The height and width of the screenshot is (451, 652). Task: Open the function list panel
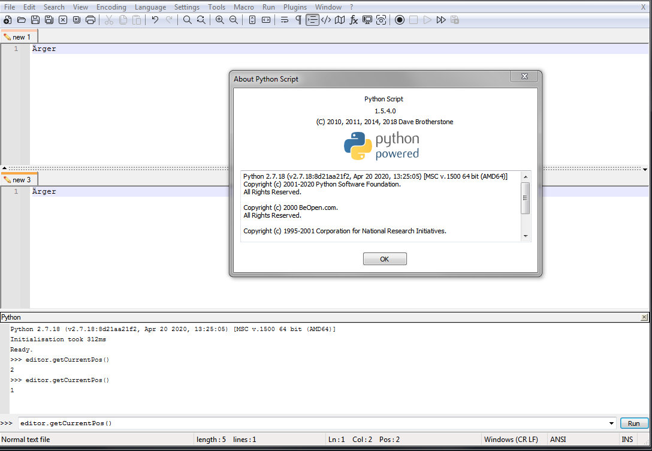(x=354, y=20)
